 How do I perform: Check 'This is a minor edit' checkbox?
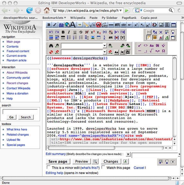[x=48, y=167]
